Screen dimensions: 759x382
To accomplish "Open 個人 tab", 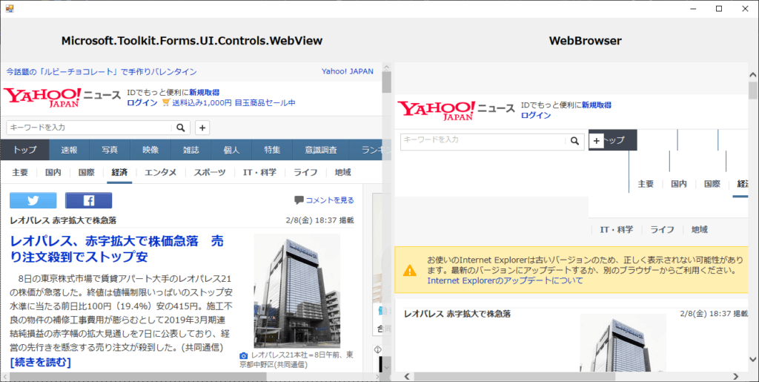I will click(x=231, y=150).
